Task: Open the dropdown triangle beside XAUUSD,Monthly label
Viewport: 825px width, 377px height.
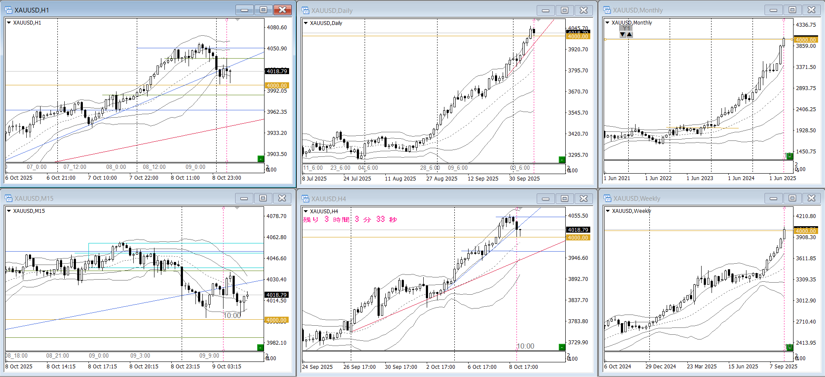Action: click(x=608, y=23)
